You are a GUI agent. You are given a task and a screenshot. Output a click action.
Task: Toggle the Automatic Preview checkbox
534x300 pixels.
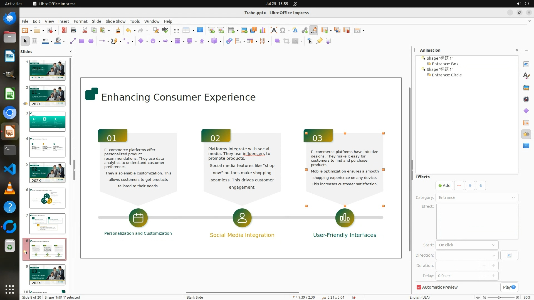(419, 287)
